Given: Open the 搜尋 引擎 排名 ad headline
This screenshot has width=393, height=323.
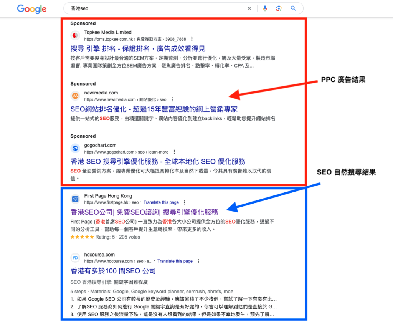Looking at the screenshot, I should click(138, 49).
